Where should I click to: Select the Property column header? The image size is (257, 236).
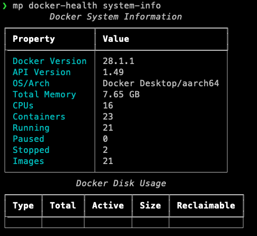34,39
